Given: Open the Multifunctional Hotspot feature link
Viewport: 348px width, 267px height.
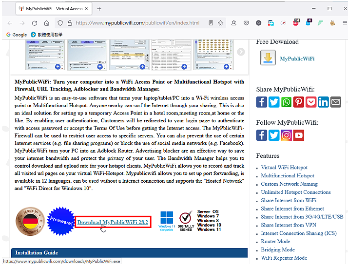Looking at the screenshot, I should pos(288,175).
